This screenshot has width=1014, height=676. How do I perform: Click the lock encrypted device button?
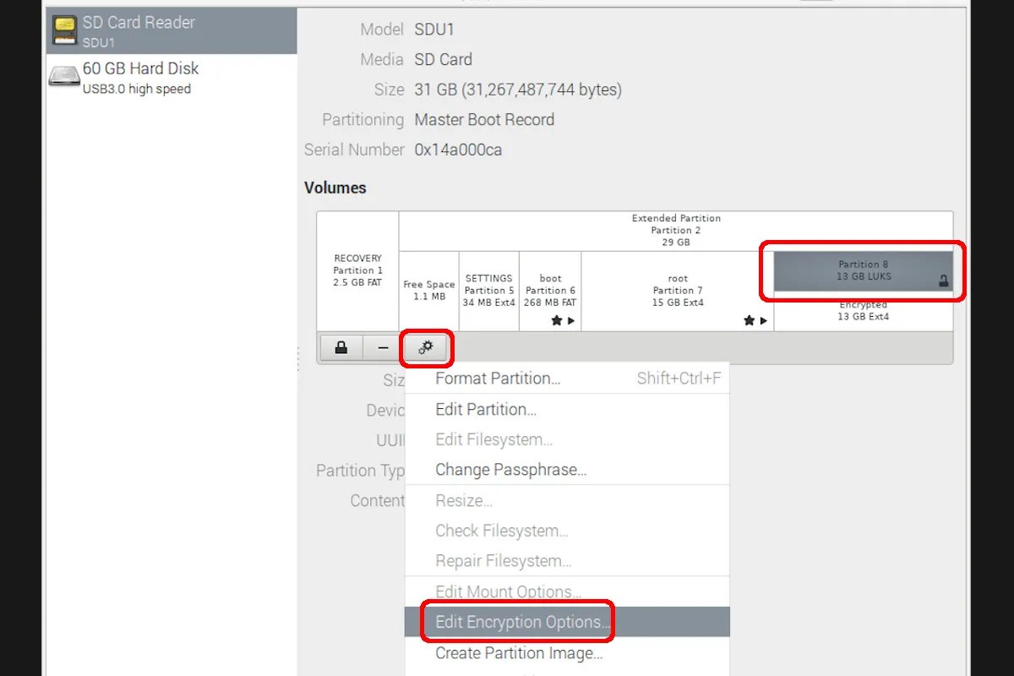341,347
